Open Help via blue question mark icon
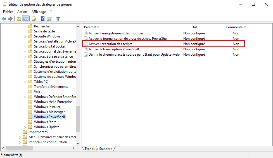This screenshot has height=158, width=273. coord(42,19)
